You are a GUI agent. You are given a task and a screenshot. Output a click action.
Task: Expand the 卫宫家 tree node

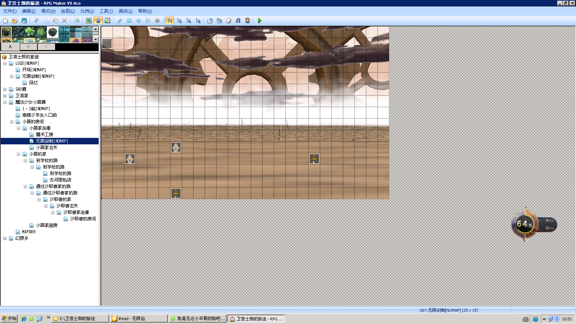pos(5,96)
